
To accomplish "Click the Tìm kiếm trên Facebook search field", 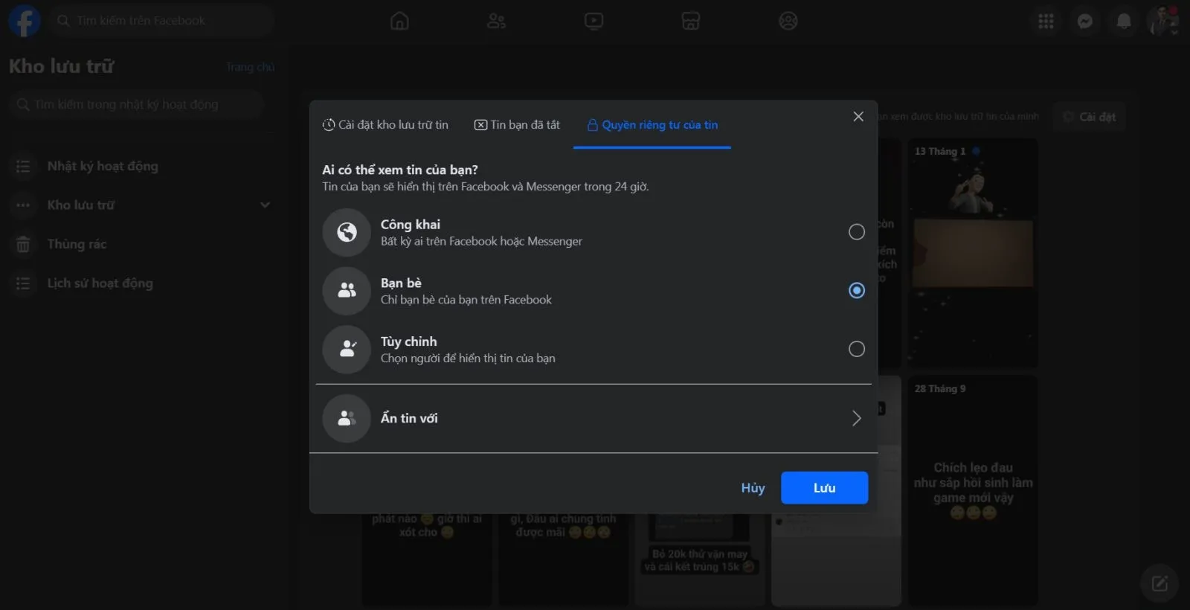I will click(164, 21).
